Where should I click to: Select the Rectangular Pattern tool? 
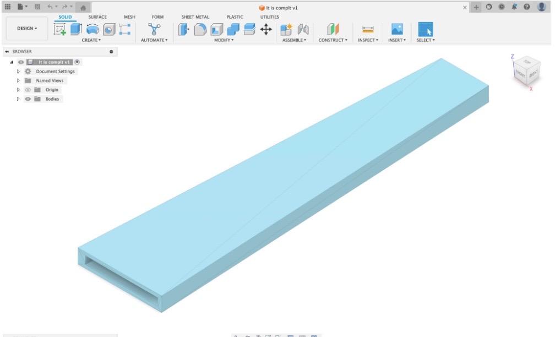pos(124,29)
